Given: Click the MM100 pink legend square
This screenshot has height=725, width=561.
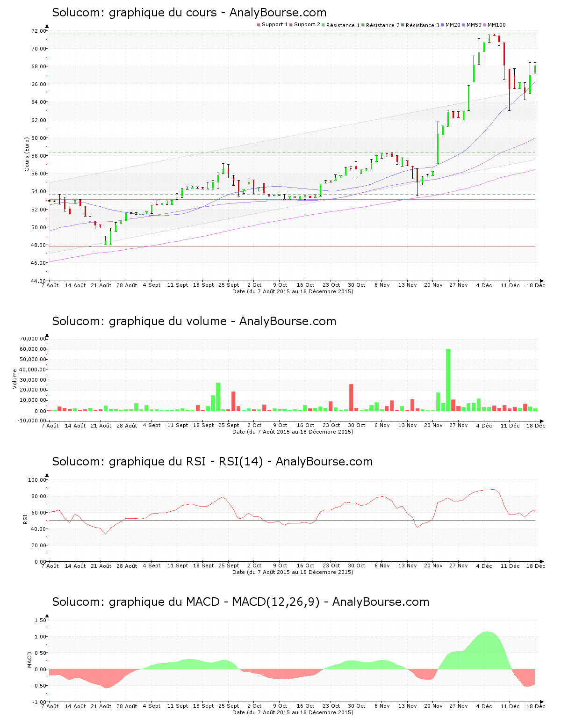Looking at the screenshot, I should [x=485, y=25].
